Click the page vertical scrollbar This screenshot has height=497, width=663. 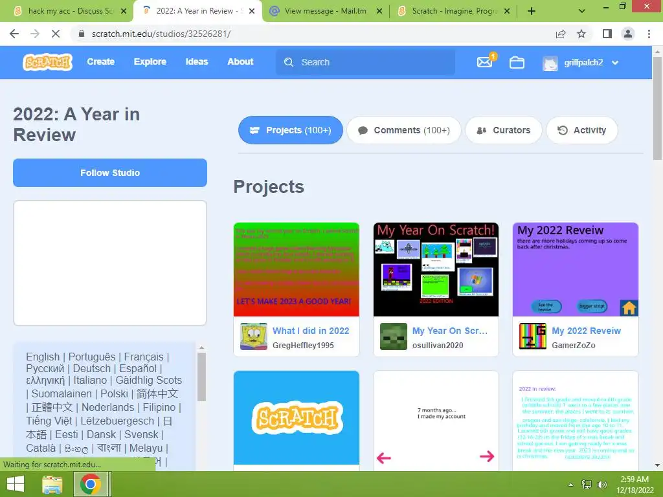click(x=657, y=109)
